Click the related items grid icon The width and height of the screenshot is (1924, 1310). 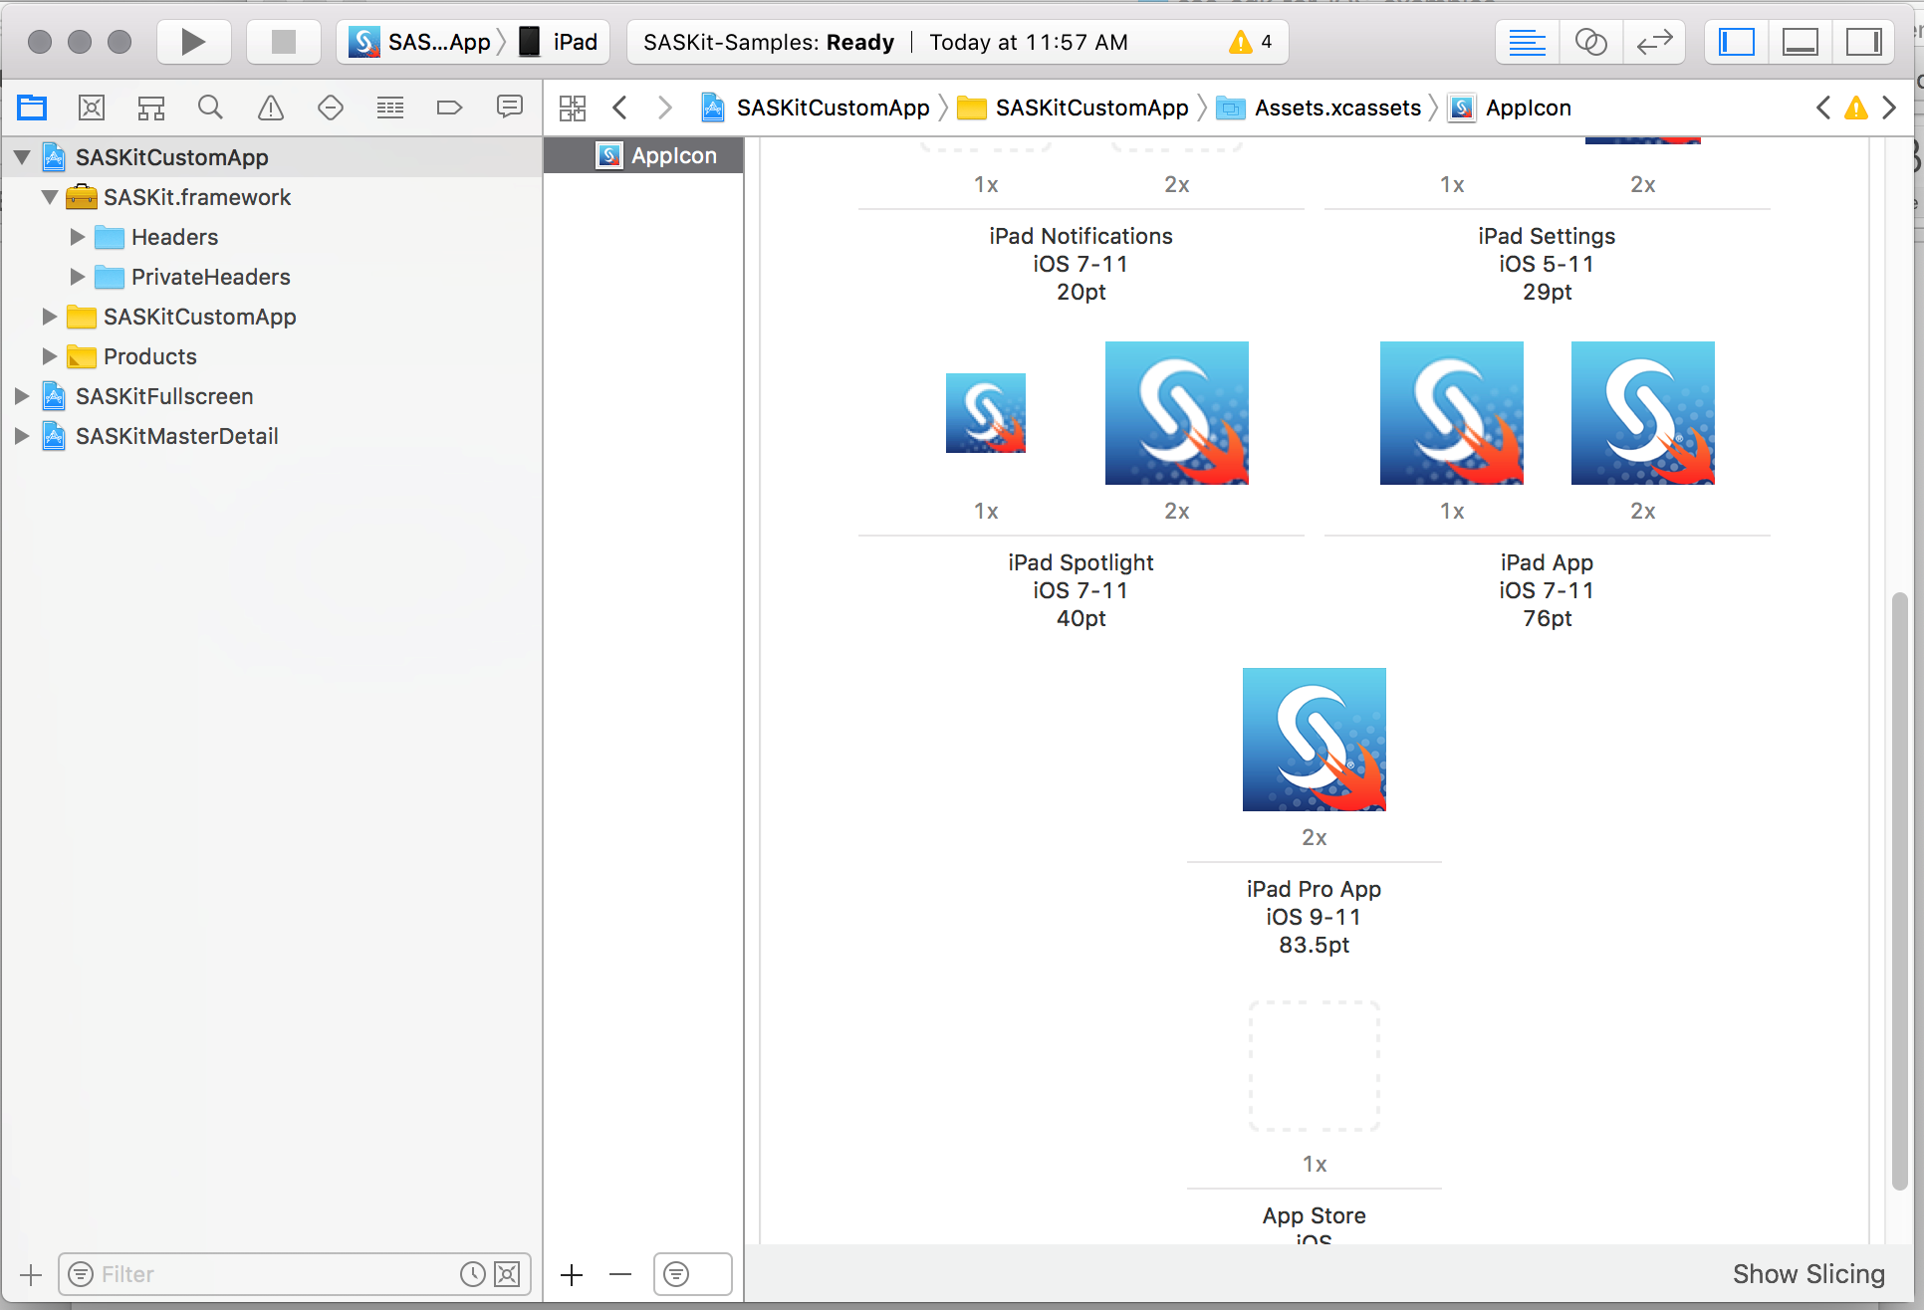click(573, 108)
